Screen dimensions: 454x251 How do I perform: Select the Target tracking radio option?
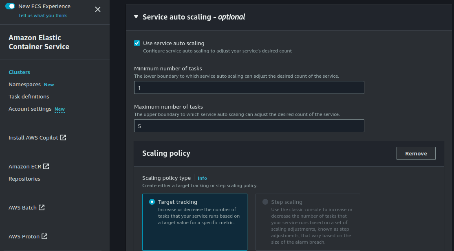152,202
